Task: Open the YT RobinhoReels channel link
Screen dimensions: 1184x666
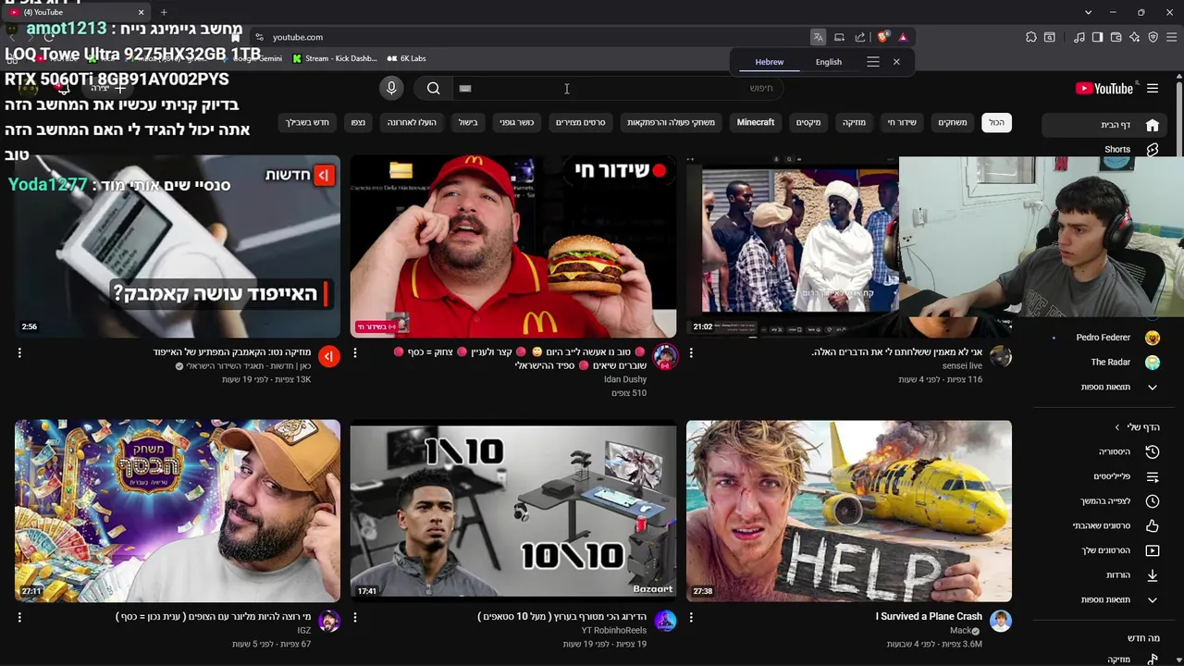Action: pyautogui.click(x=614, y=631)
